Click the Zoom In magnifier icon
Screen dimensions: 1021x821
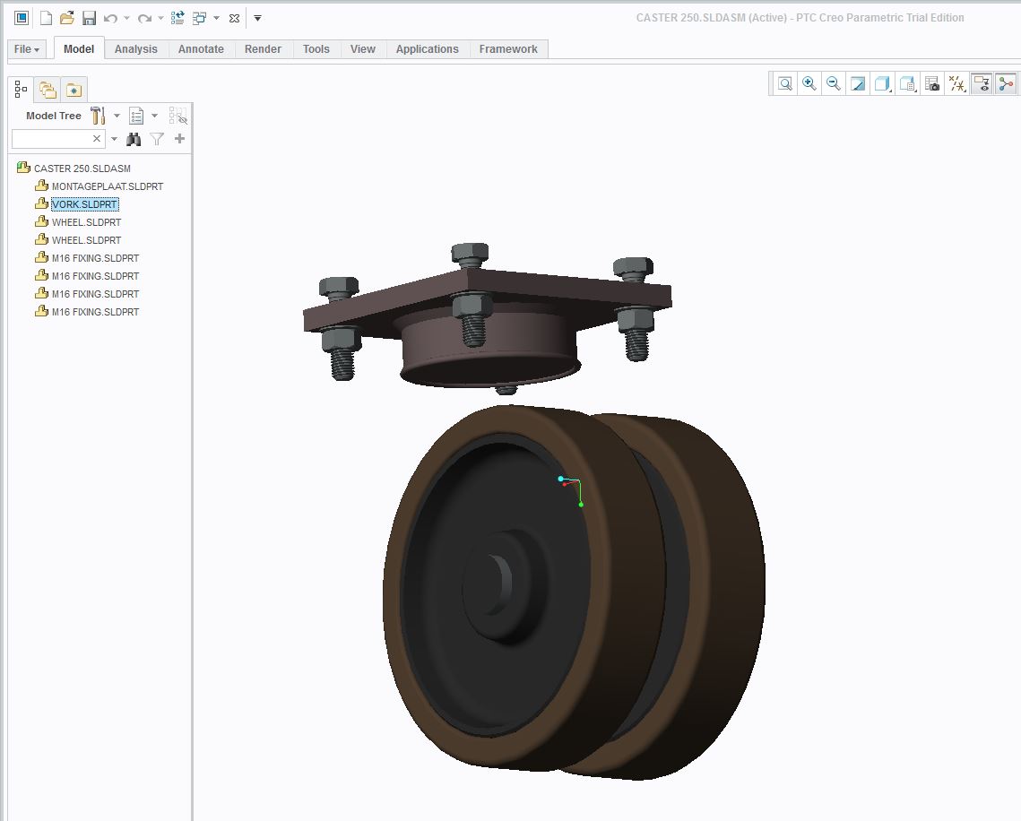point(809,83)
